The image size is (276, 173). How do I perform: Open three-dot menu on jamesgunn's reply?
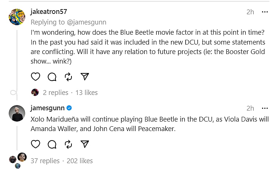(x=265, y=108)
